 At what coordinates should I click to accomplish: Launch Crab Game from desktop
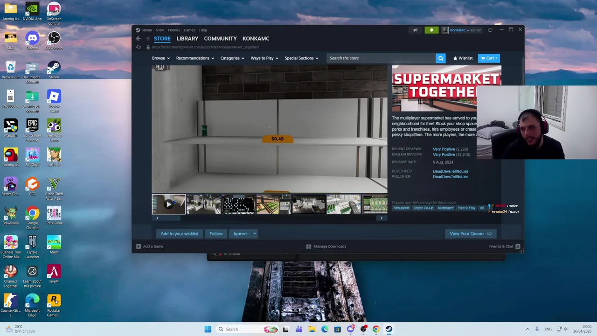coord(54,216)
